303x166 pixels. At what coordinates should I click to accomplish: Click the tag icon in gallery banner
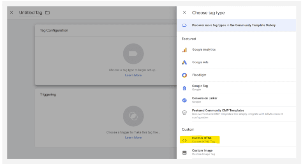point(184,25)
